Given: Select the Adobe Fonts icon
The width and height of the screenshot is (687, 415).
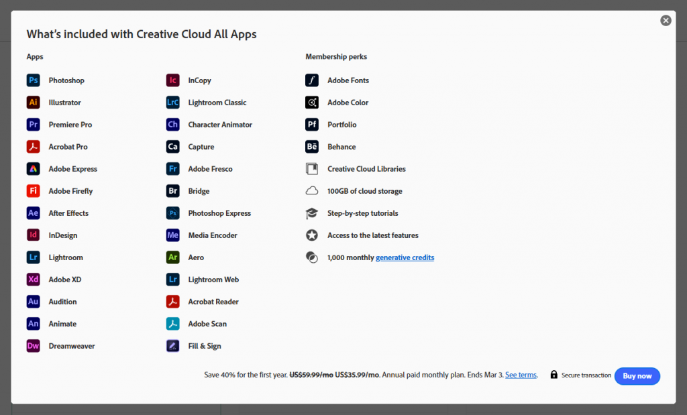Looking at the screenshot, I should tap(311, 80).
